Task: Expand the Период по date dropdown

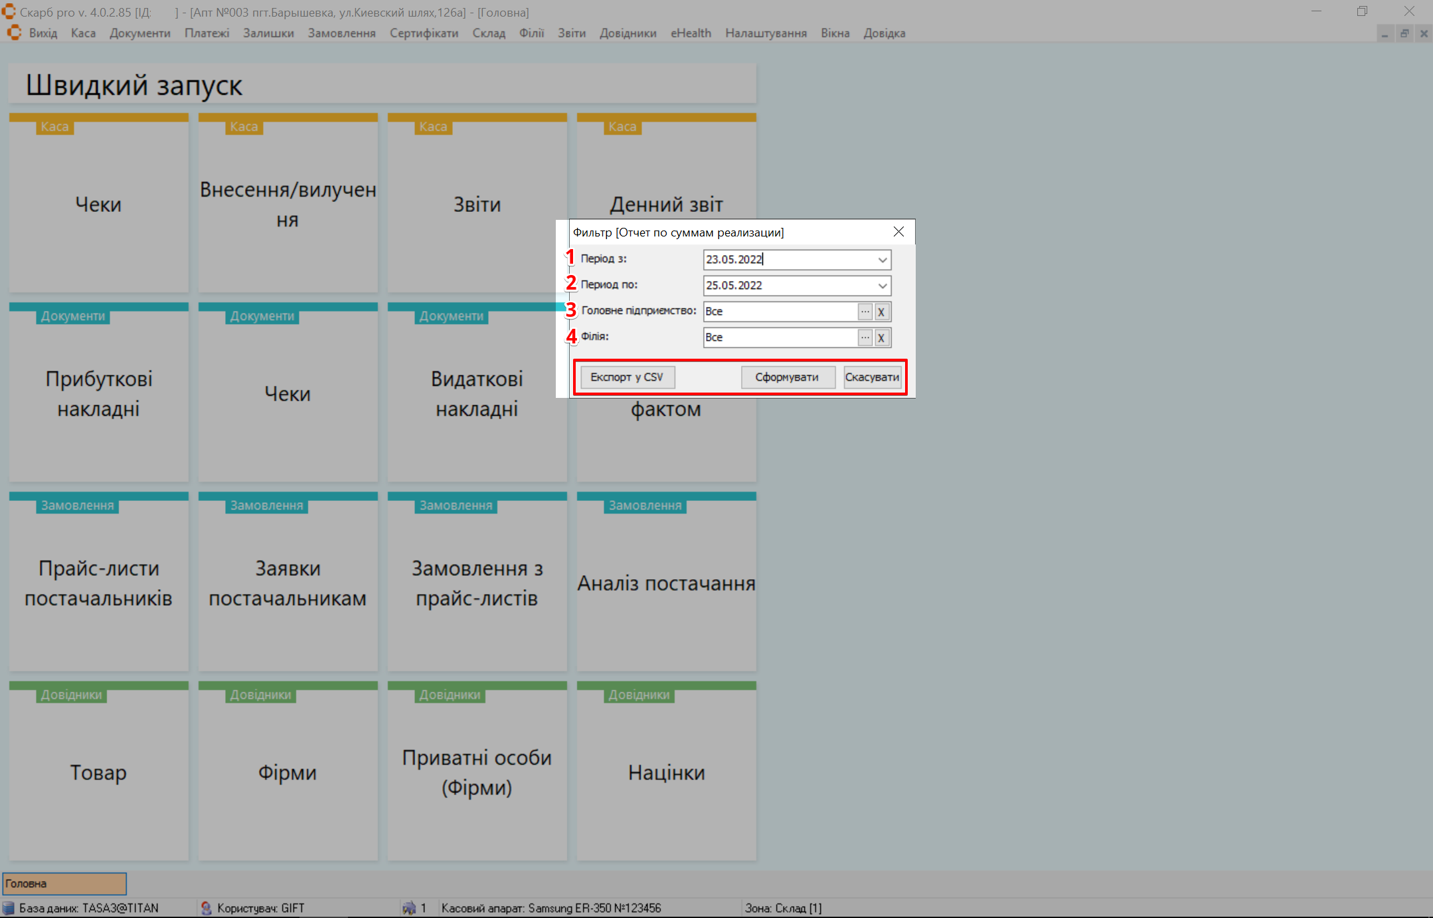Action: (882, 286)
